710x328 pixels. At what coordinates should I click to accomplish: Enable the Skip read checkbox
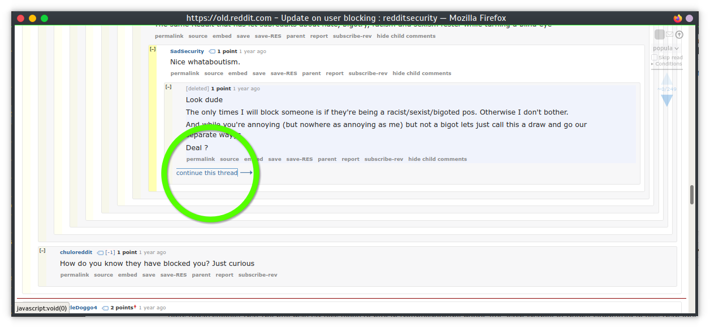click(655, 58)
